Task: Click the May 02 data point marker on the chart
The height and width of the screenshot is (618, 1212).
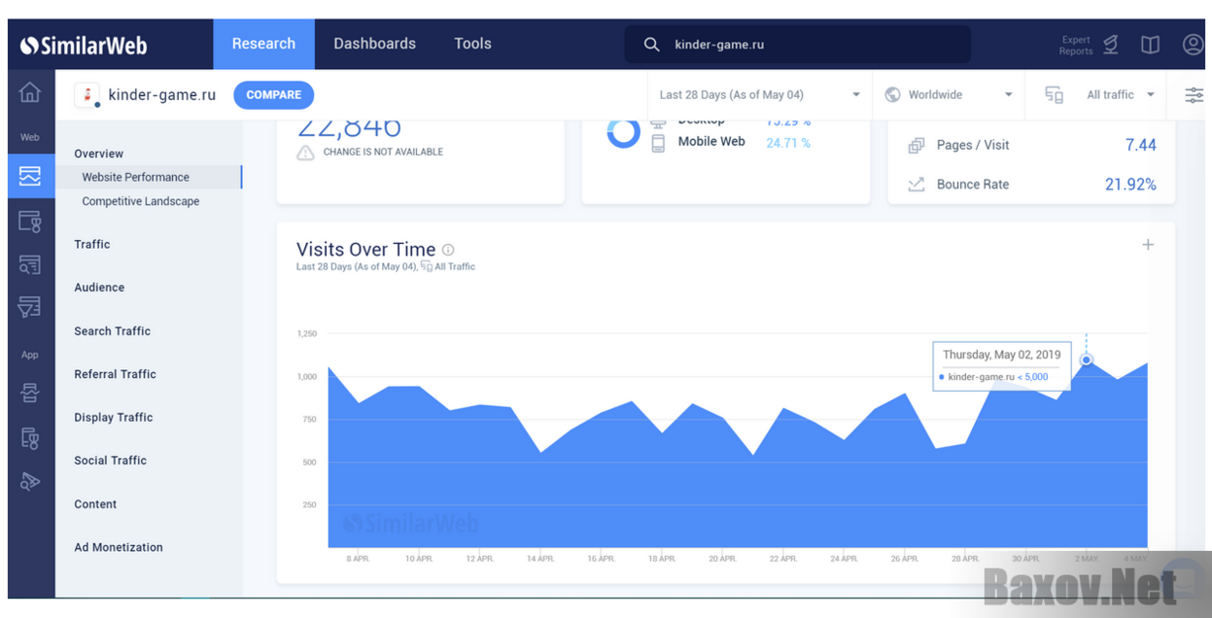Action: click(x=1087, y=360)
